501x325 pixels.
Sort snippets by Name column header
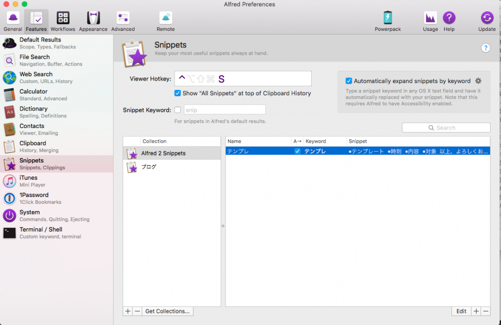[258, 141]
